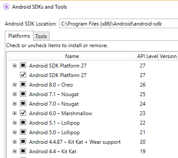This screenshot has height=158, width=178.
Task: Expand the Android 4.4.87 Kit Kat Wear node
Action: (x=14, y=142)
